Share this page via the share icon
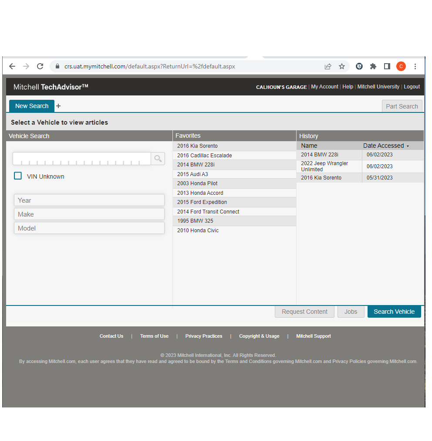 (x=328, y=66)
